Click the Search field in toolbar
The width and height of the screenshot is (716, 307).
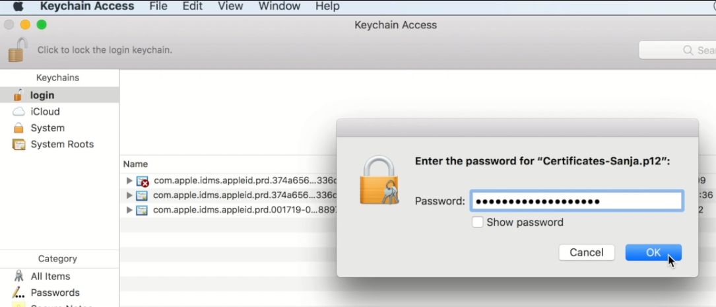[678, 50]
